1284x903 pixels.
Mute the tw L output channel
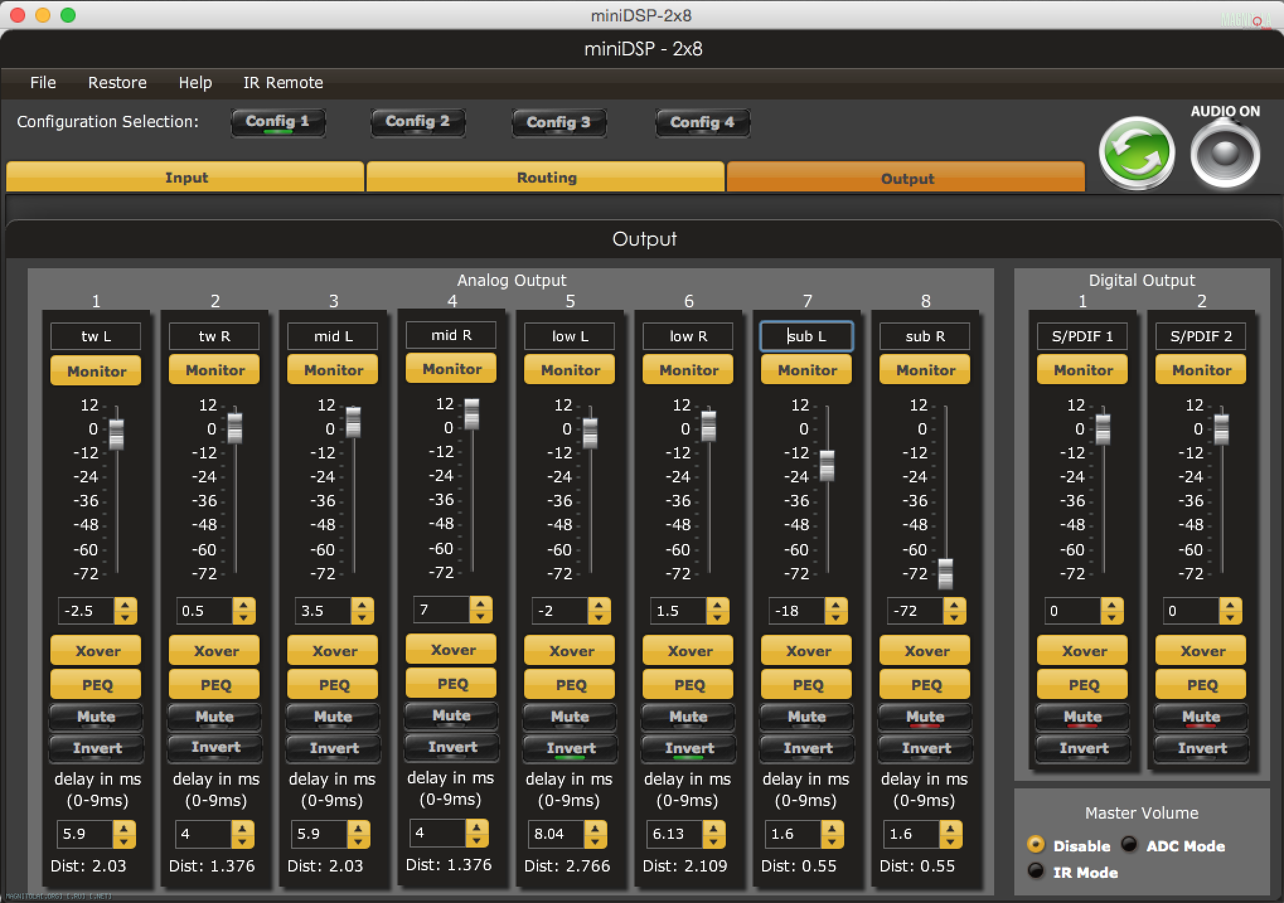click(x=96, y=717)
